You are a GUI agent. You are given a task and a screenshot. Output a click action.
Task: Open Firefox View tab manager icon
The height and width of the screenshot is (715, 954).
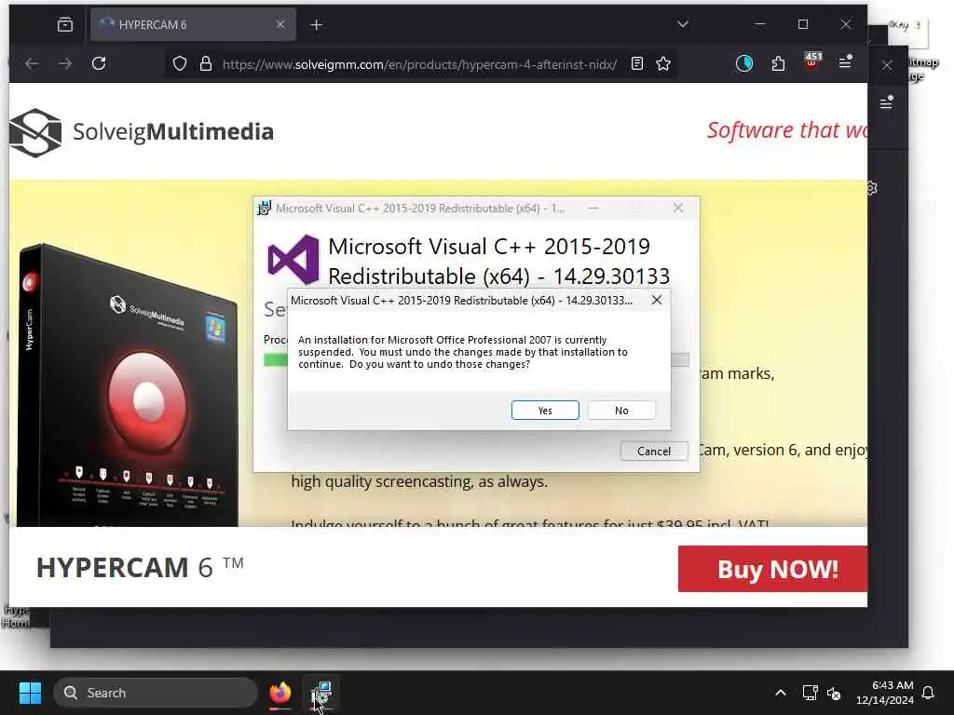coord(65,24)
